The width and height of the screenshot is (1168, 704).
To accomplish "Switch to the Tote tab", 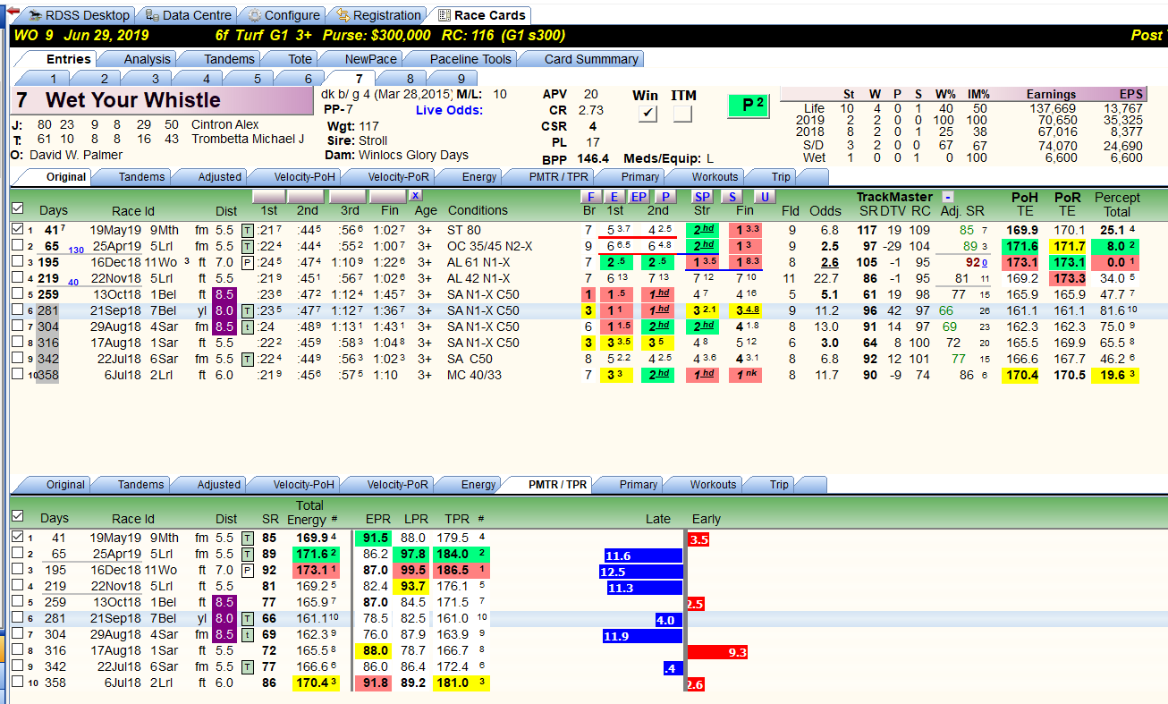I will tap(300, 59).
